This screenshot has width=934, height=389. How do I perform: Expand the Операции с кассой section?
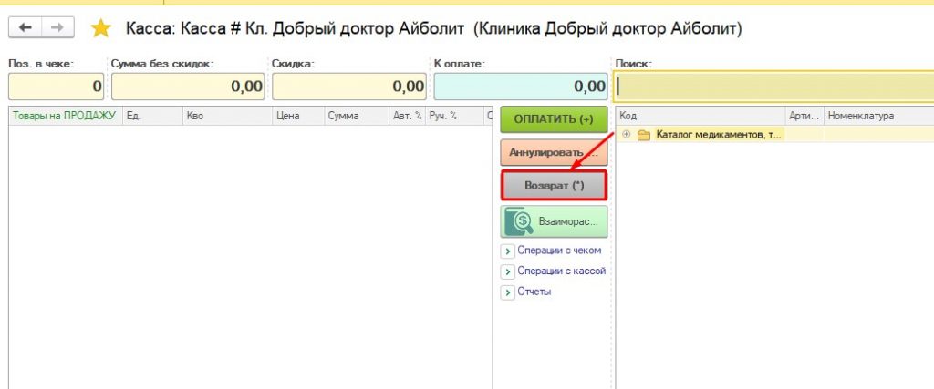point(507,271)
